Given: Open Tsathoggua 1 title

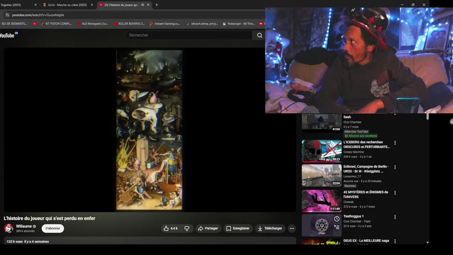Looking at the screenshot, I should click(x=353, y=216).
